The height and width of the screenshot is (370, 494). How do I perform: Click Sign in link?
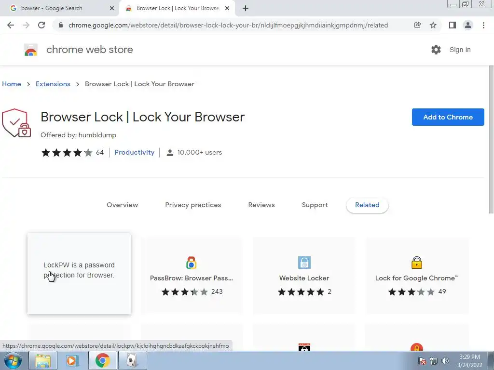[x=460, y=50]
